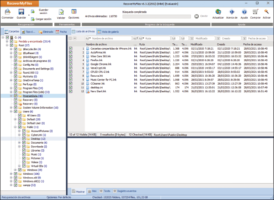Uncheck the Firefox.lnk file checkbox
Screen dimensions: 274x200
(x=71, y=61)
